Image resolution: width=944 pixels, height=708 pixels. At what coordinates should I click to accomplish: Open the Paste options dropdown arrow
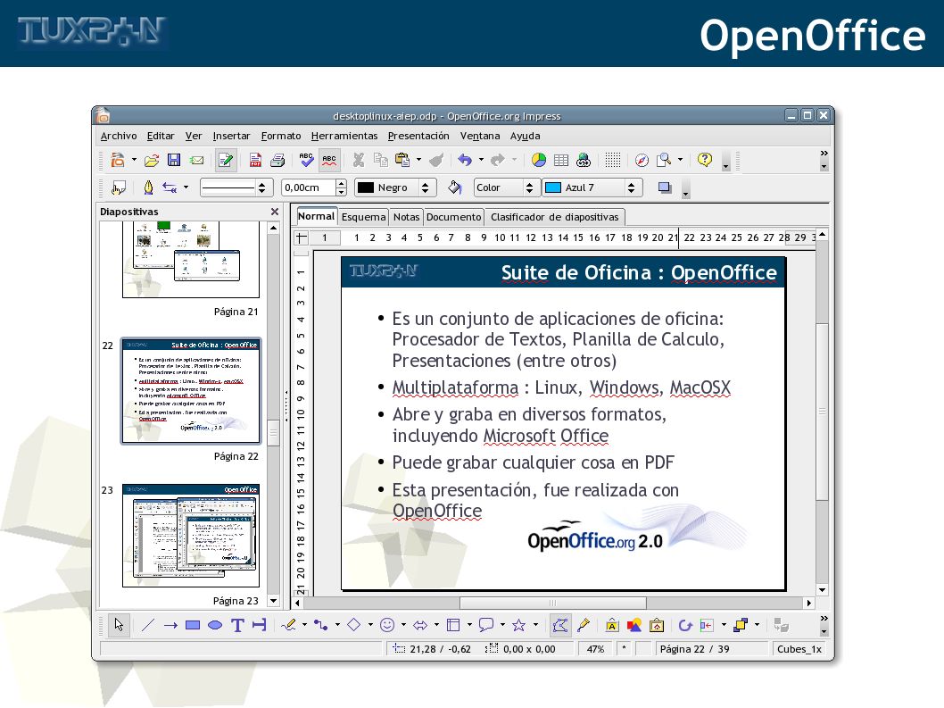(x=418, y=160)
